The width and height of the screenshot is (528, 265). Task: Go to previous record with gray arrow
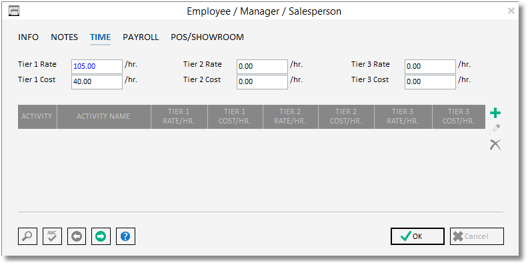[x=77, y=236]
